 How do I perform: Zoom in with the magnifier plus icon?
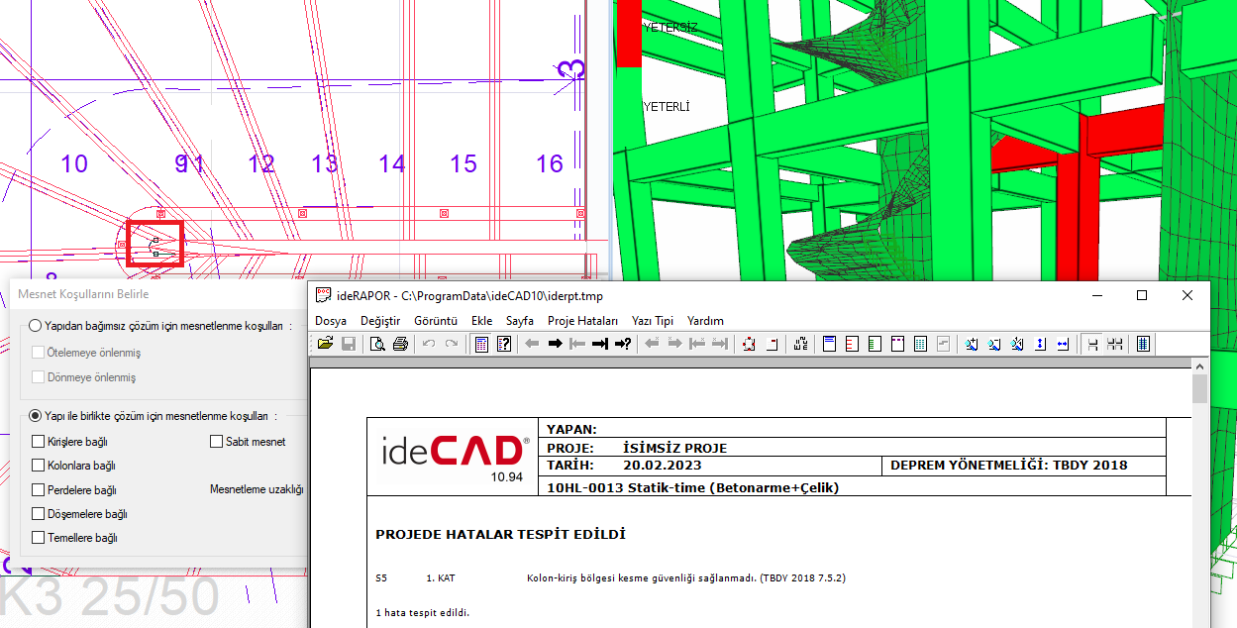971,344
